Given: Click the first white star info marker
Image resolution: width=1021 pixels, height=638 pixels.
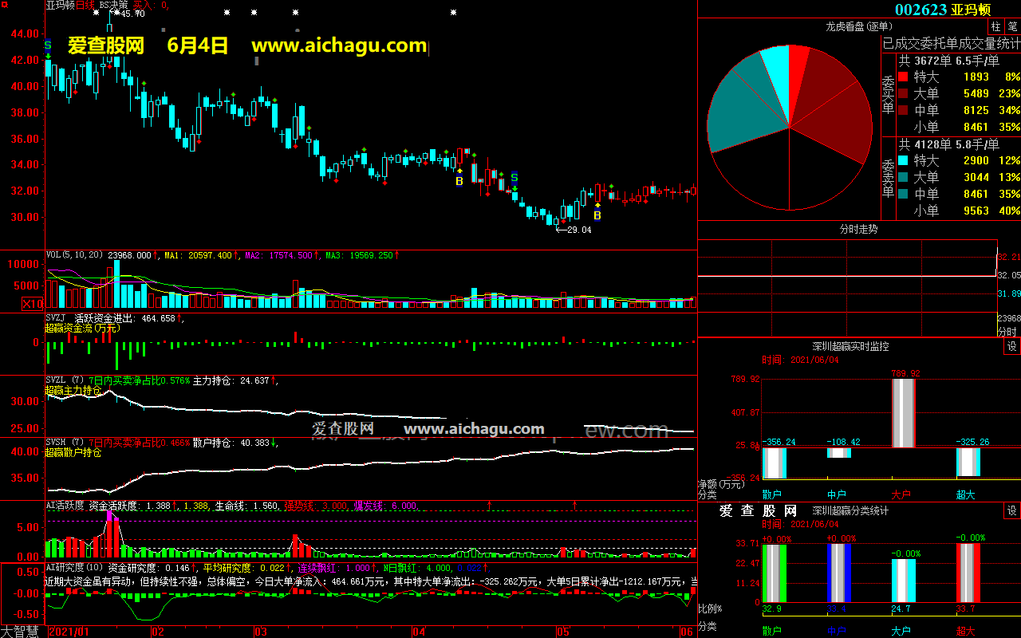Looking at the screenshot, I should click(97, 13).
